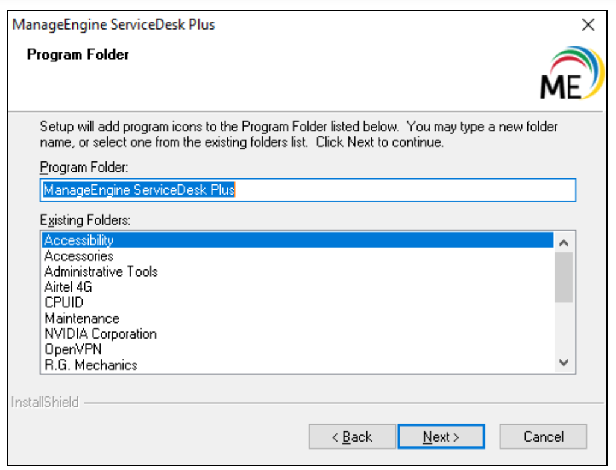Viewport: 616px width, 470px height.
Task: Pick CPUID in the existing folders
Action: 64,302
